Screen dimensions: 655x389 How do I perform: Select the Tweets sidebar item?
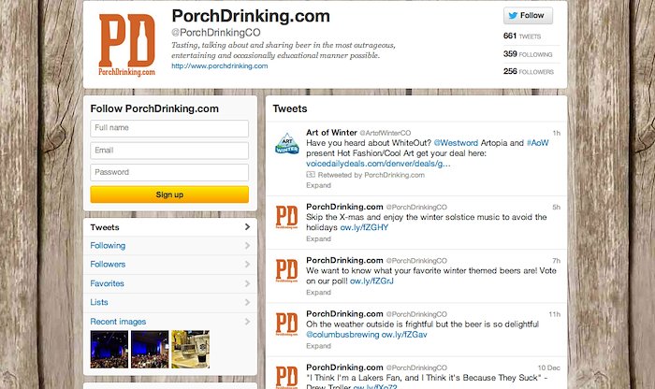click(x=170, y=227)
